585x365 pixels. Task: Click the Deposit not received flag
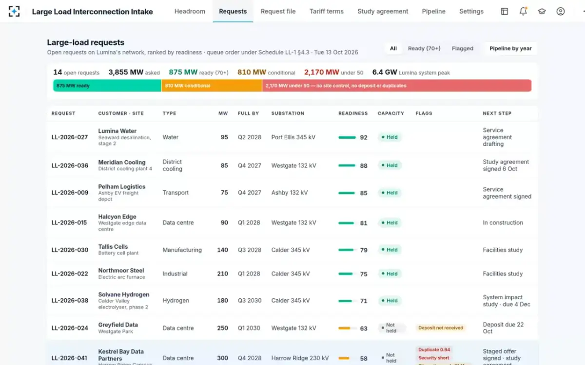441,328
